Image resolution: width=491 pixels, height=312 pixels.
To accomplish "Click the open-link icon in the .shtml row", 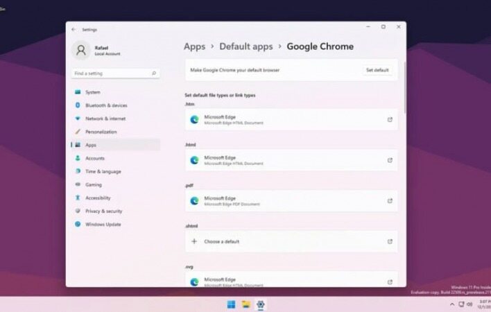I will click(390, 241).
